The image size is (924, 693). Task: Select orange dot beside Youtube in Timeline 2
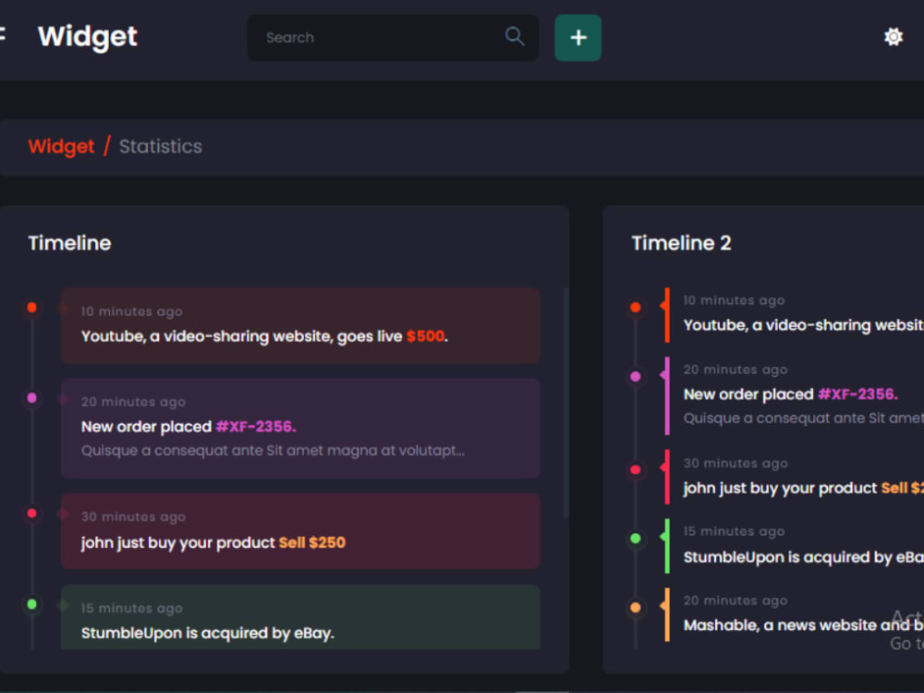[636, 307]
